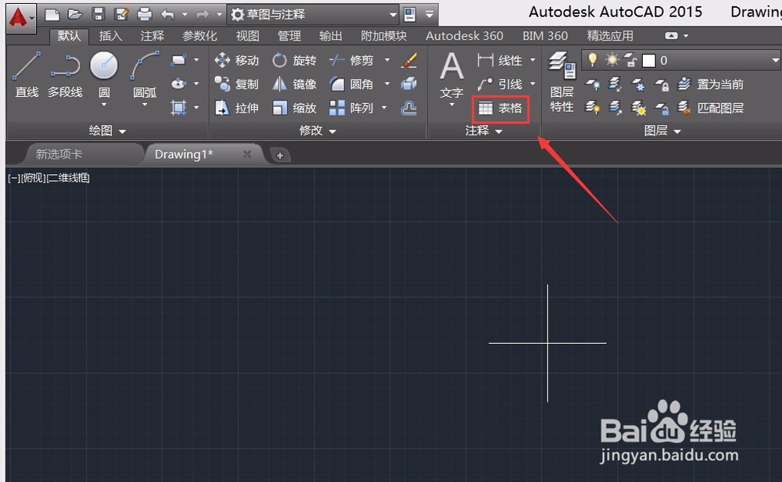The height and width of the screenshot is (482, 782).
Task: Click Make Current (置为当前) layer button
Action: [711, 84]
